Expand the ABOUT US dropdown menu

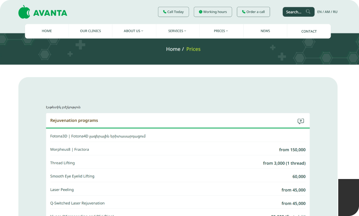(x=134, y=31)
